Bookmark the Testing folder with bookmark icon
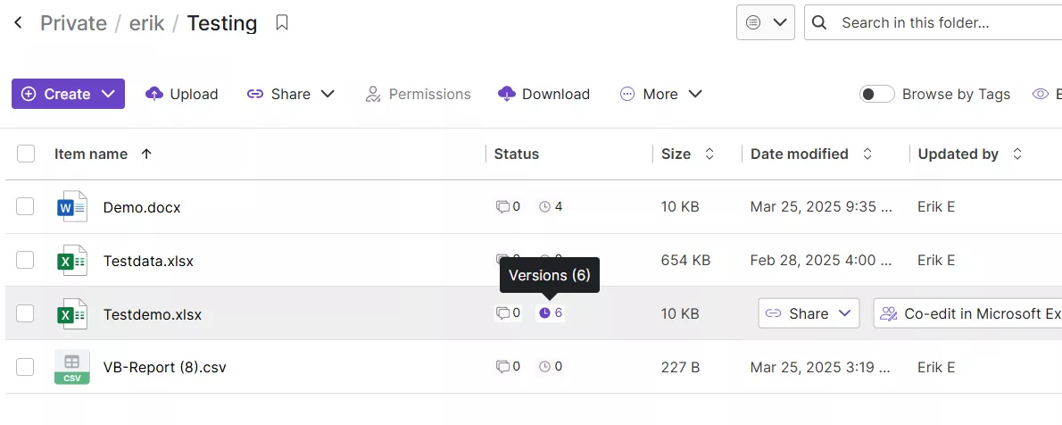This screenshot has height=425, width=1062. pos(282,23)
